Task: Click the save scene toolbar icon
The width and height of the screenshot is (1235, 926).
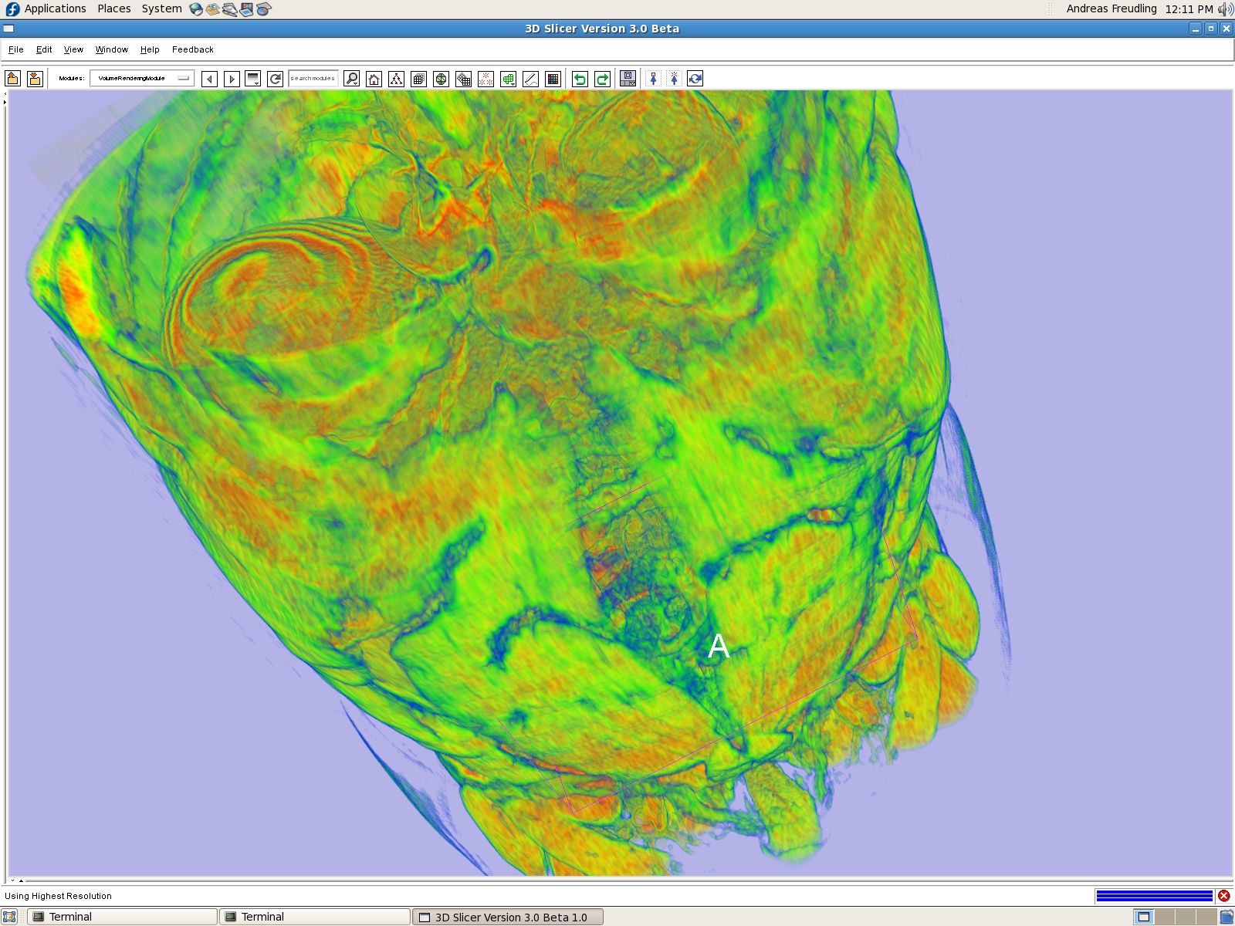Action: pyautogui.click(x=35, y=79)
